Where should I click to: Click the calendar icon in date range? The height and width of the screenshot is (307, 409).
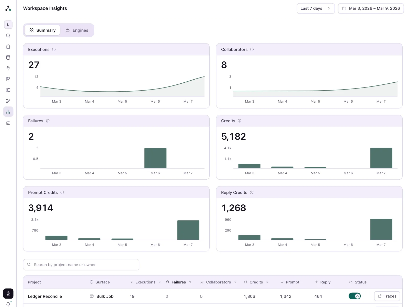coord(344,8)
